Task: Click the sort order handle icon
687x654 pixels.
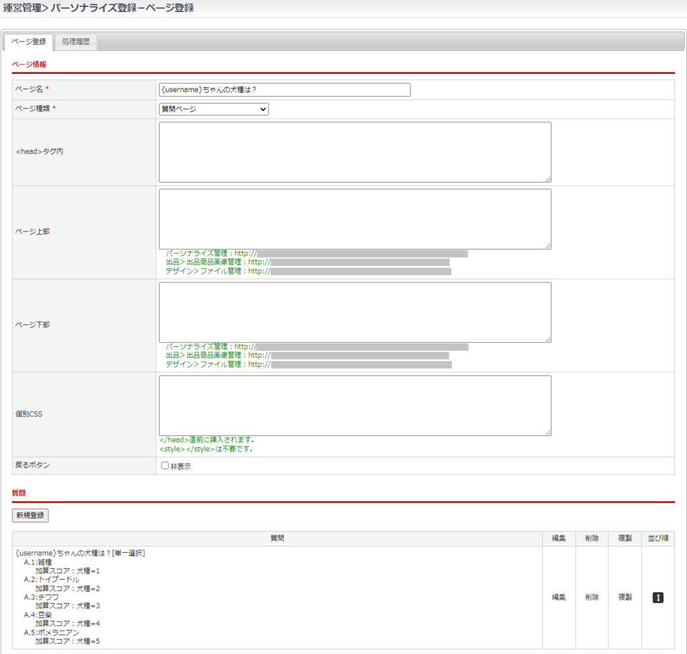Action: point(657,597)
